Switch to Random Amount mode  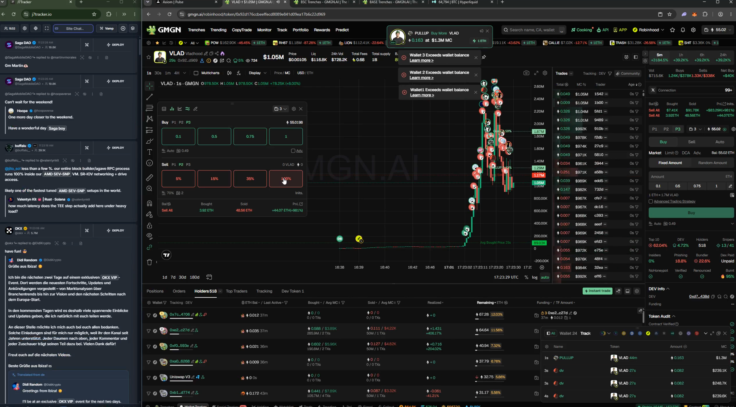point(713,163)
